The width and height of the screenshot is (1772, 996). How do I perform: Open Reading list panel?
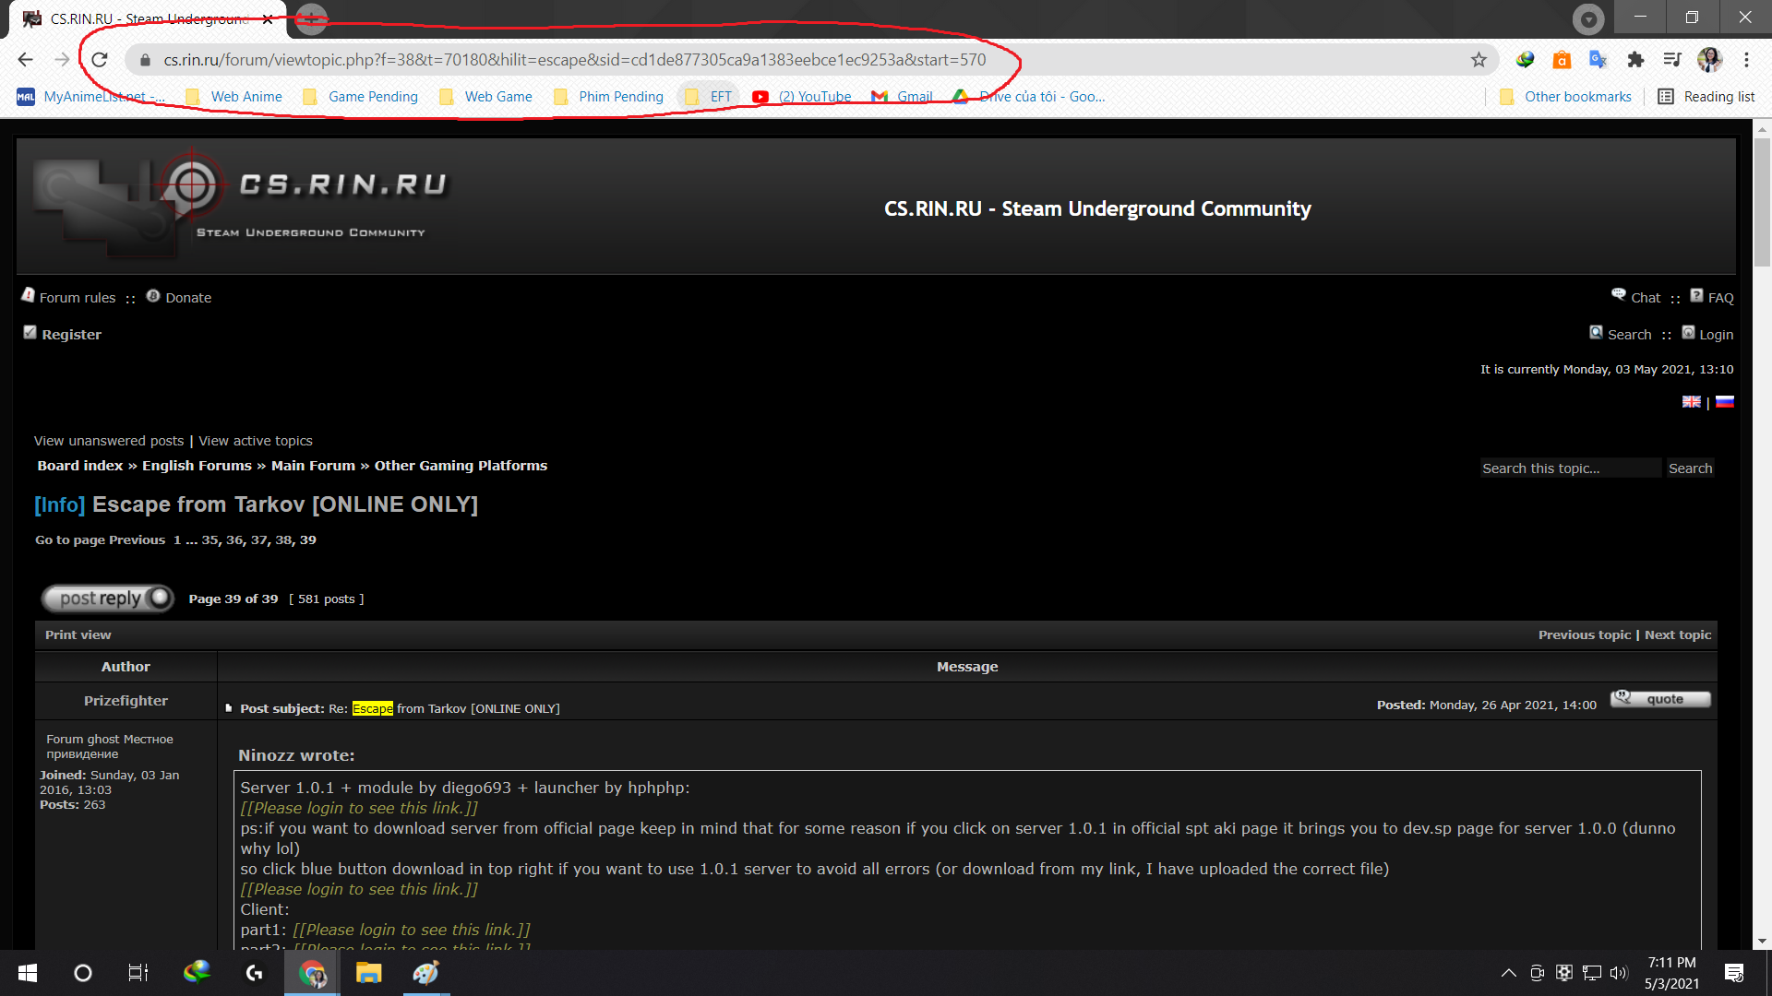coord(1706,97)
